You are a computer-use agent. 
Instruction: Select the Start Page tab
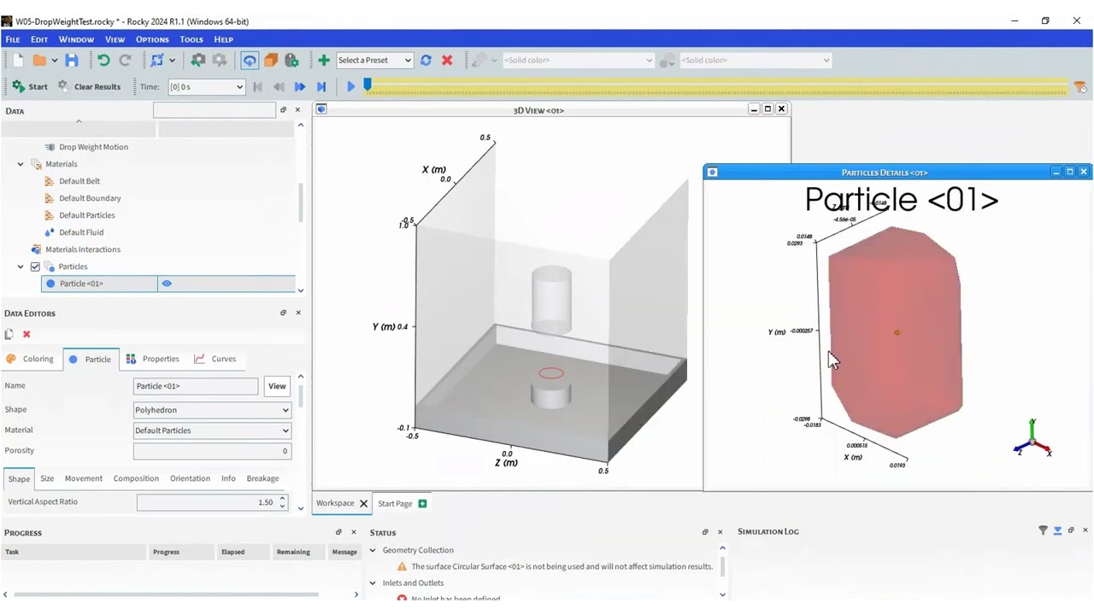[395, 503]
